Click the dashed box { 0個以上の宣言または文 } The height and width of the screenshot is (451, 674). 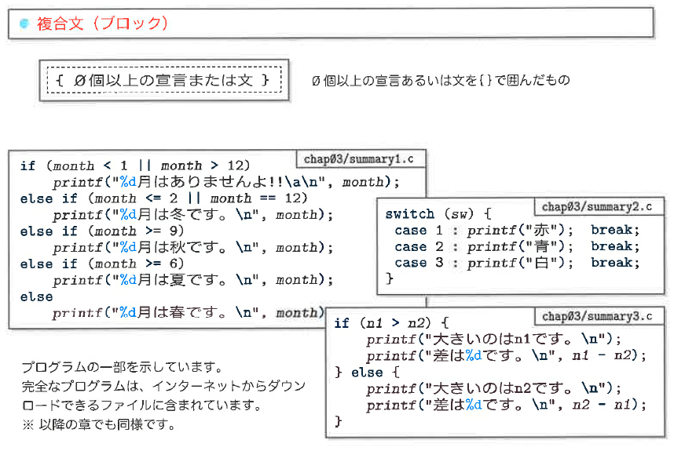pyautogui.click(x=163, y=80)
